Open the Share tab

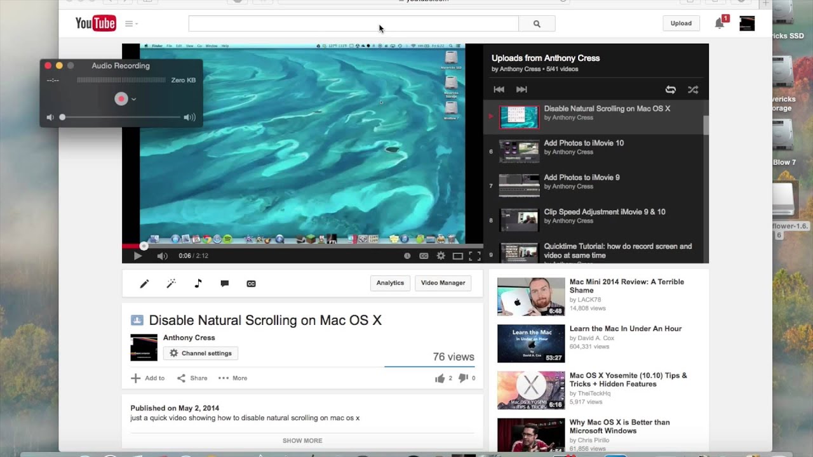192,378
